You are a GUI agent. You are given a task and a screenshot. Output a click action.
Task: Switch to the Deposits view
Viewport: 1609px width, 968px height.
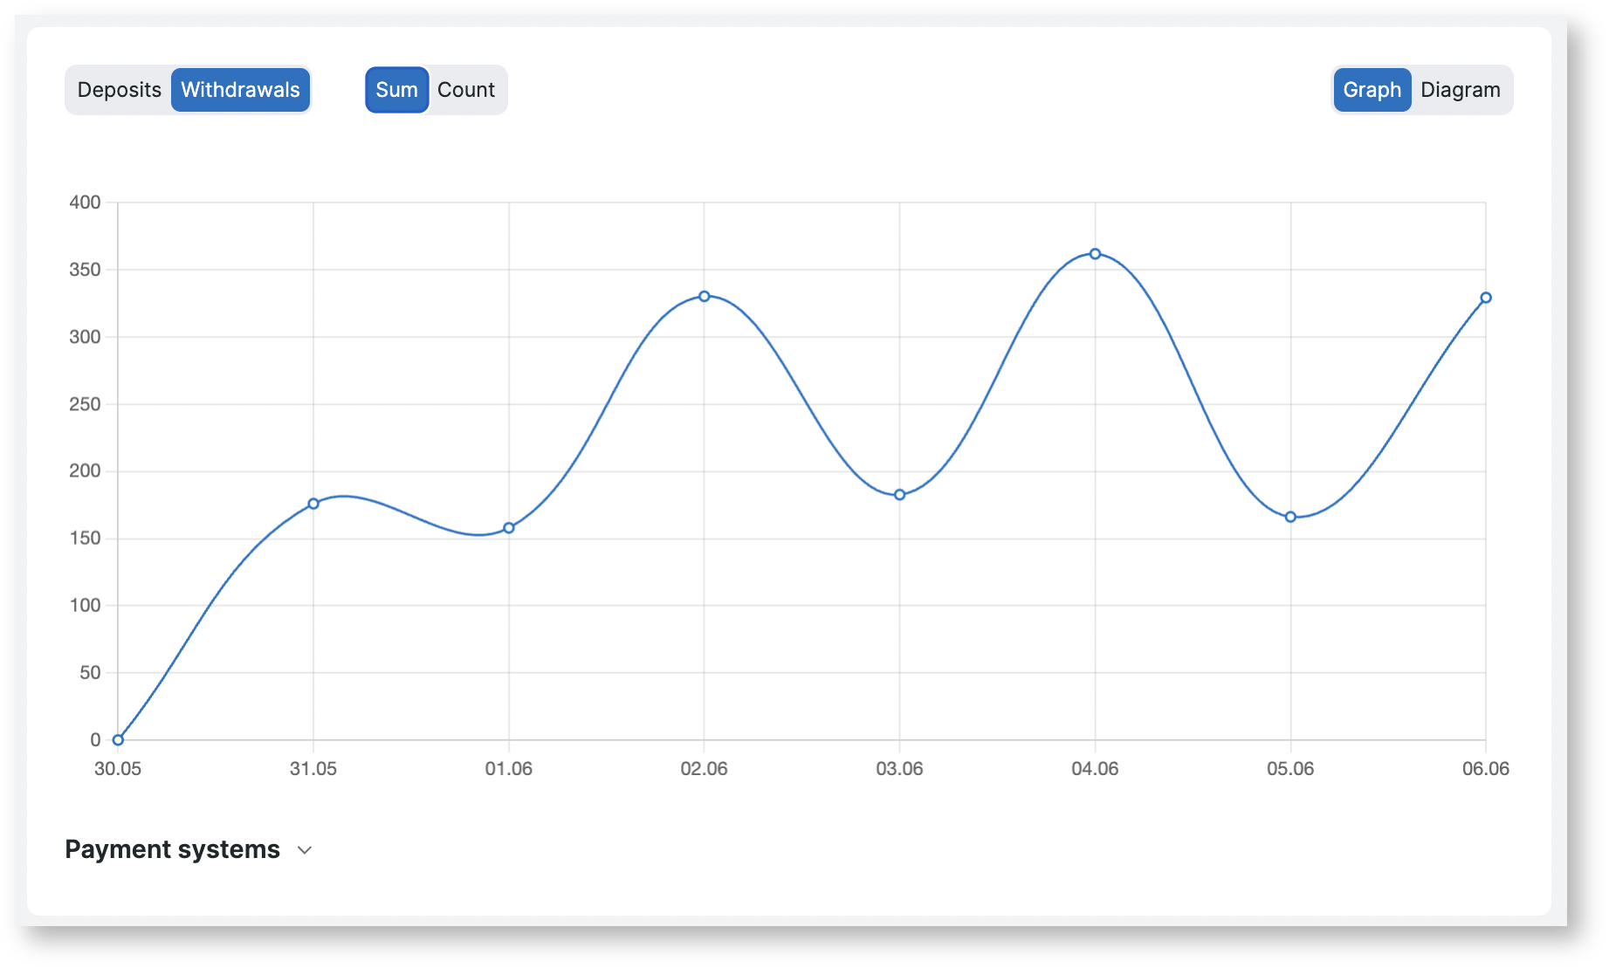tap(119, 90)
